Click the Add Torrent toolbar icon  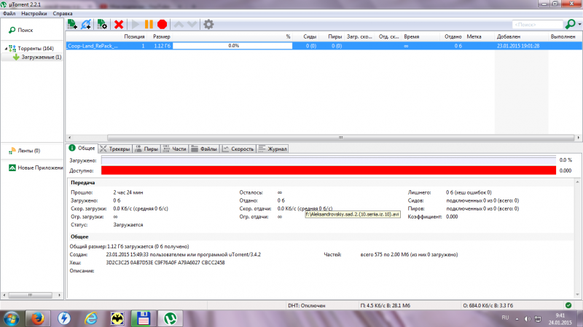(71, 25)
